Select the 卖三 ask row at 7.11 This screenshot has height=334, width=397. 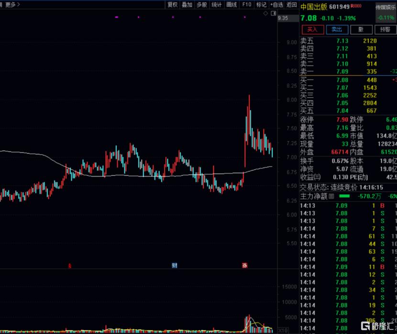(348, 56)
